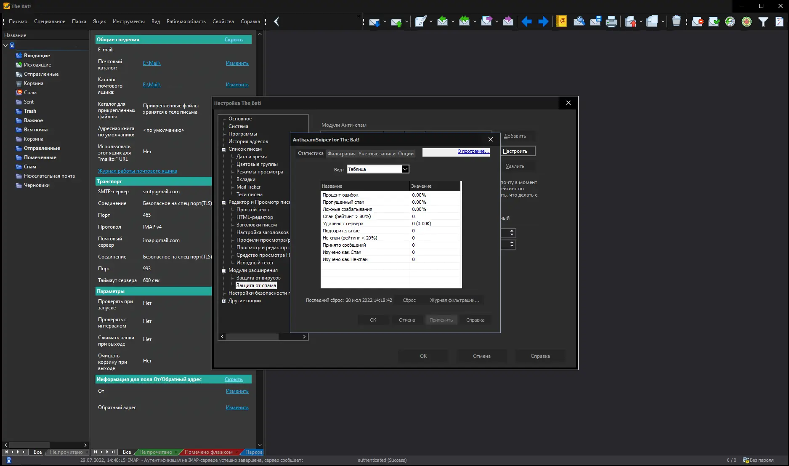Click the Print toolbar icon
789x466 pixels.
pos(611,21)
